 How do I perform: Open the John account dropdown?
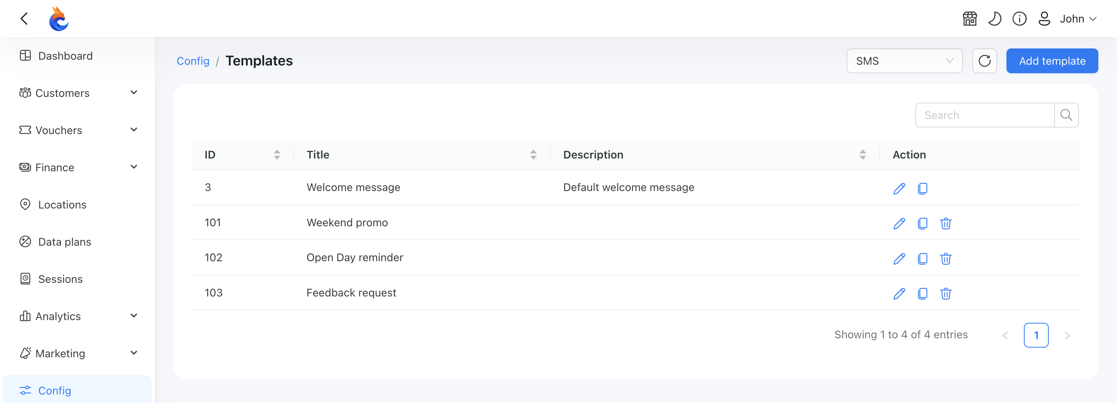pos(1078,19)
